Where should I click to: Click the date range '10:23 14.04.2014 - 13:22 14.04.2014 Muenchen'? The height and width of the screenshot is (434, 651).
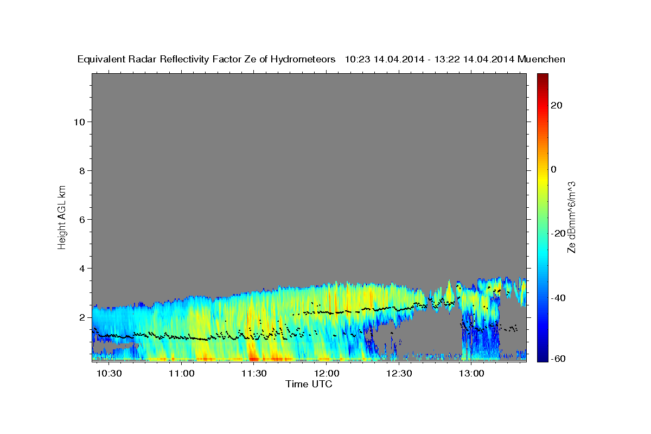tap(455, 59)
